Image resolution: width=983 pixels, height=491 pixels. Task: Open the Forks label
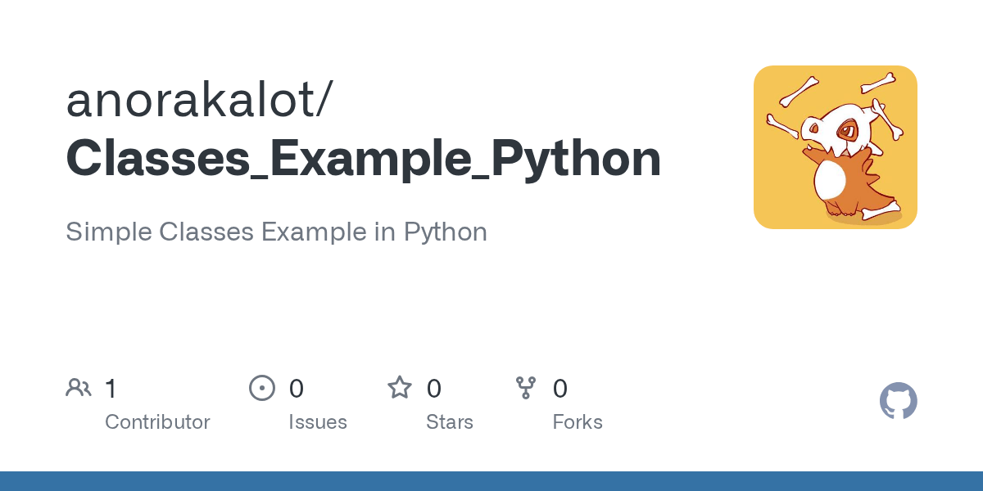point(578,422)
